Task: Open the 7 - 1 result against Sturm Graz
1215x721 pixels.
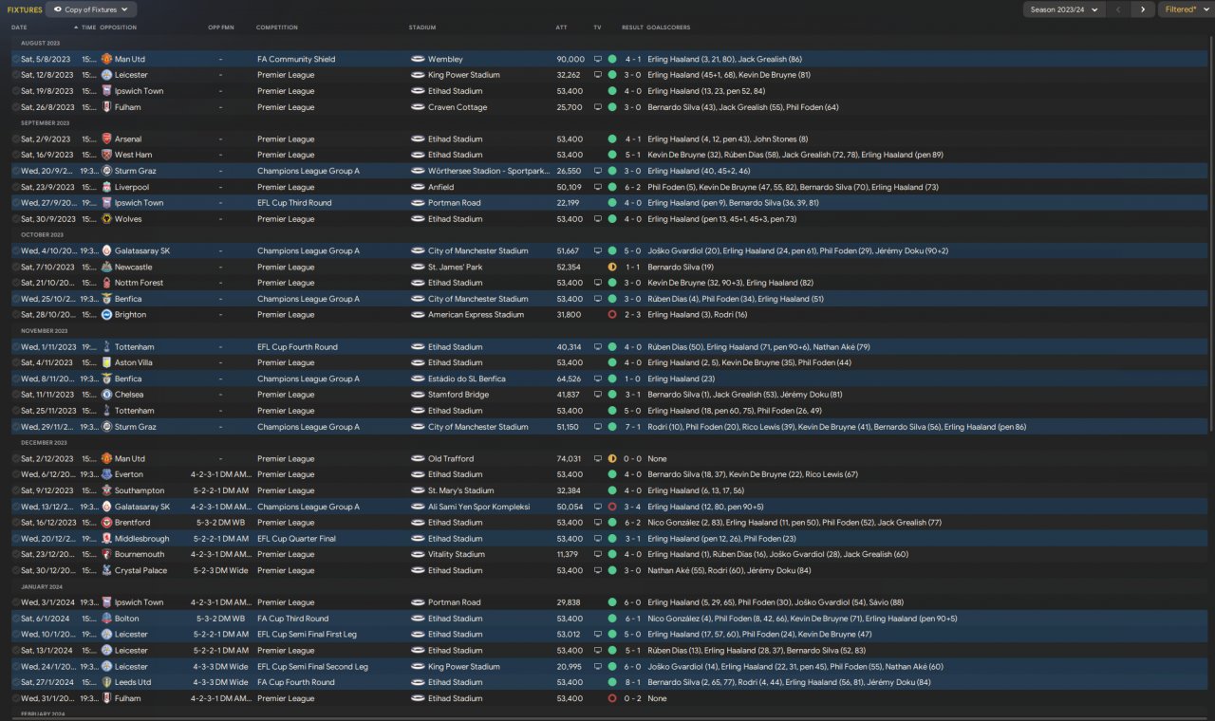Action: pos(633,427)
